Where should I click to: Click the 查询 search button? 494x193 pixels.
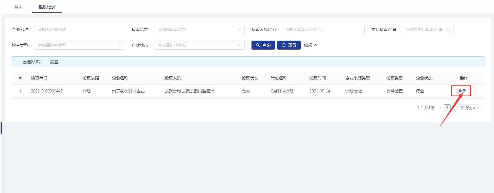click(263, 45)
